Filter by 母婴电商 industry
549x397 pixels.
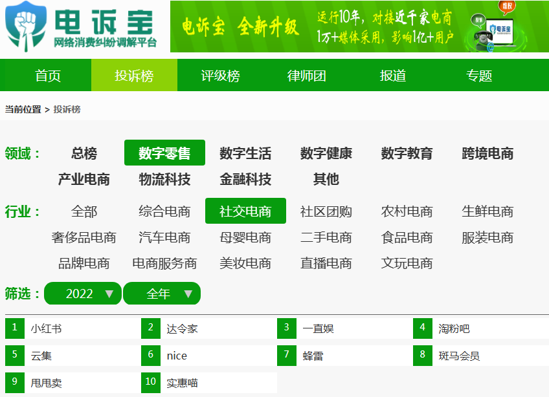point(245,237)
